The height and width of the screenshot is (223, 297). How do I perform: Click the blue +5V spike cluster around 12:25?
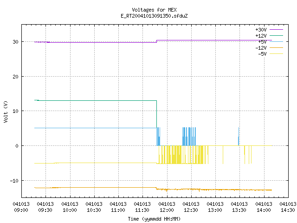tap(189, 136)
